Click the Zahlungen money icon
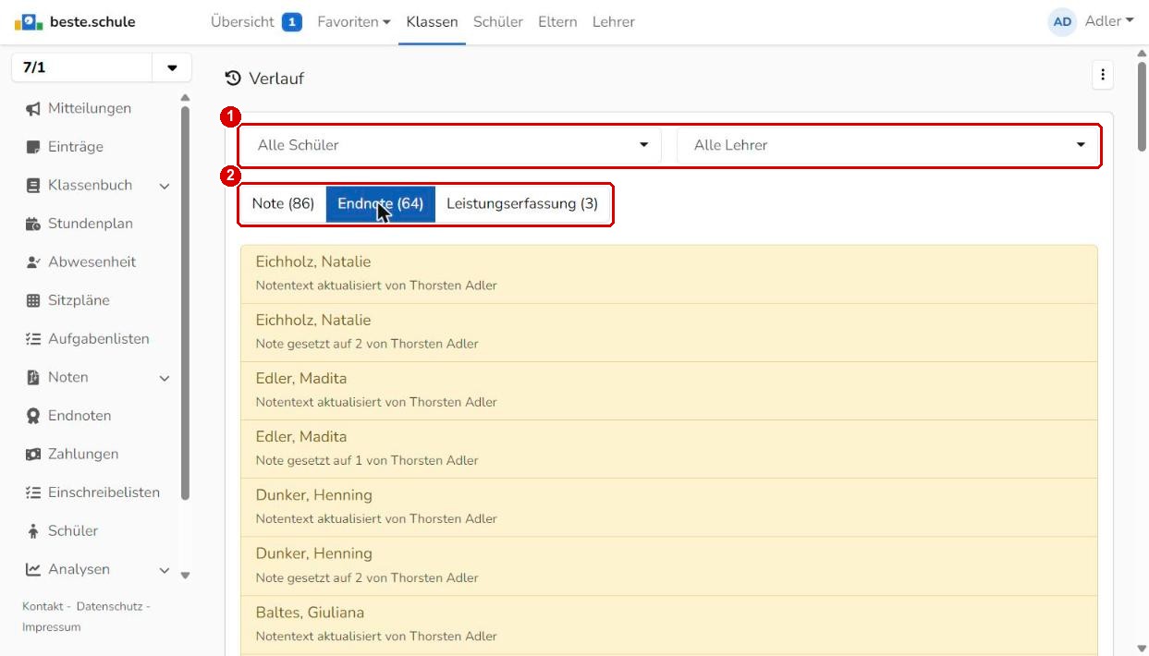 tap(33, 455)
